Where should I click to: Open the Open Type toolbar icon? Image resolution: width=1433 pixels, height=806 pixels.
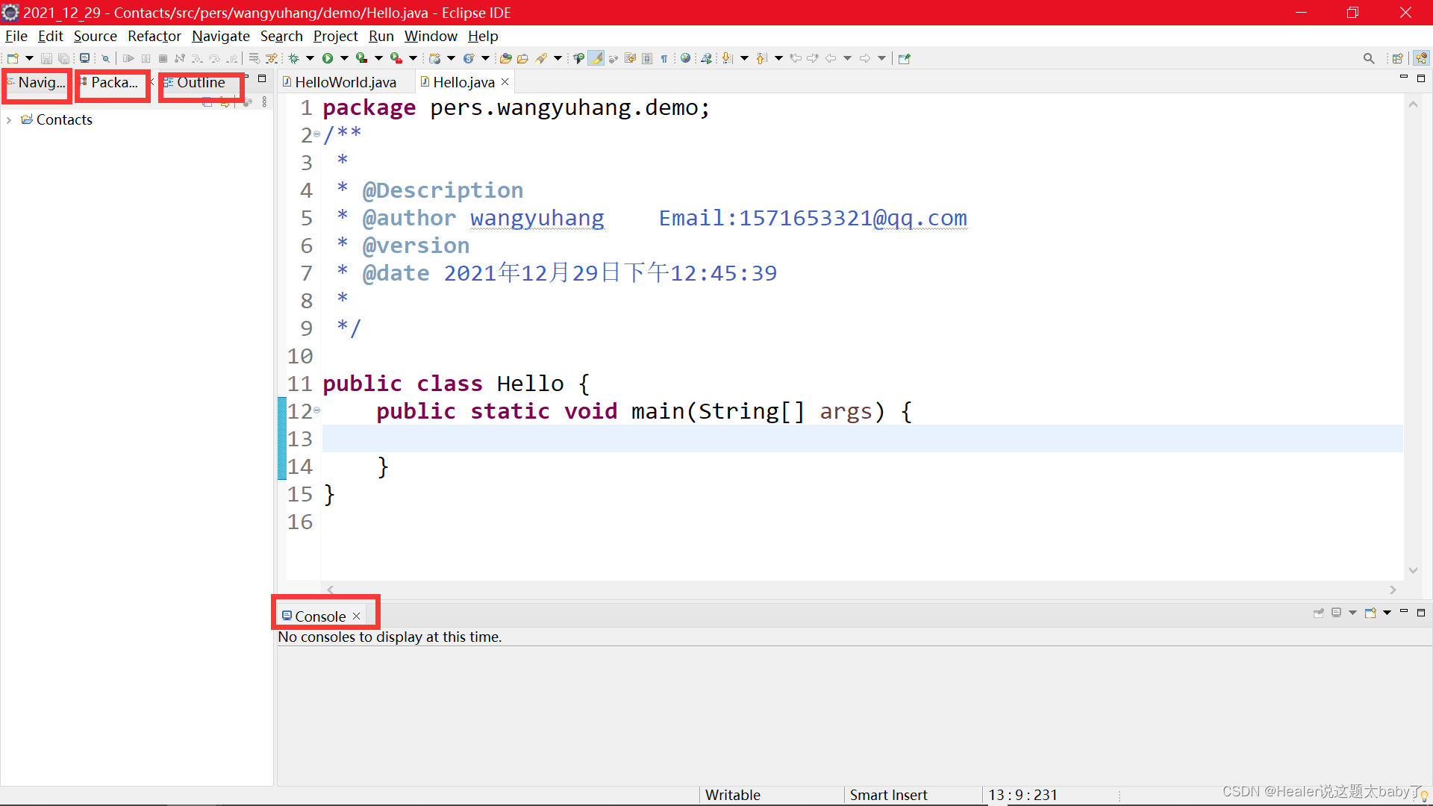coord(505,58)
